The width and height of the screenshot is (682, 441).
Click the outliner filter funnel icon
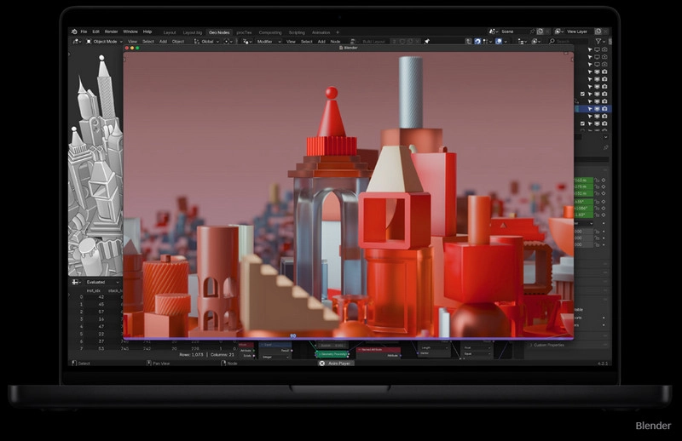[599, 41]
